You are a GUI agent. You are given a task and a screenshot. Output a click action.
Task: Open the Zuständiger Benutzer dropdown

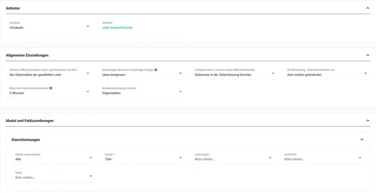point(142,73)
